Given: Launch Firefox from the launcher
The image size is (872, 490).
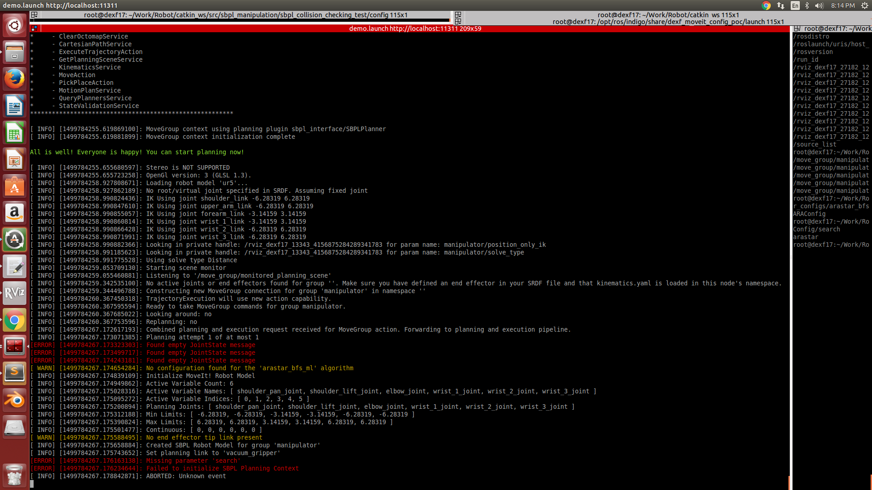Looking at the screenshot, I should (15, 78).
